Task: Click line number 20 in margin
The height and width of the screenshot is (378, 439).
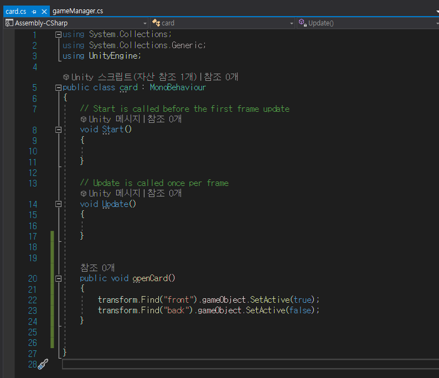Action: [x=33, y=278]
